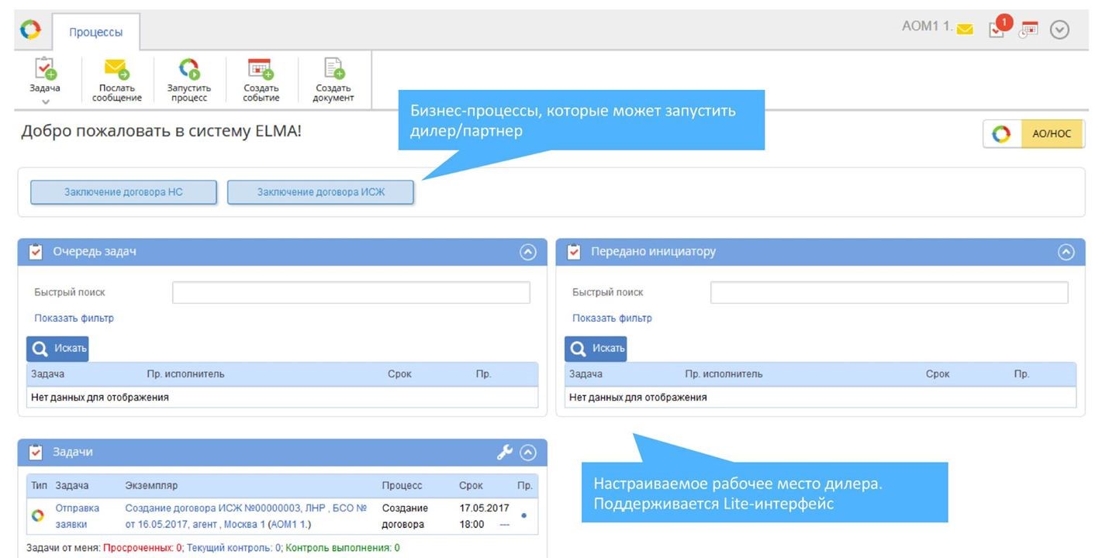The width and height of the screenshot is (1109, 558).
Task: Expand the dropdown arrow under Задача
Action: click(x=45, y=102)
